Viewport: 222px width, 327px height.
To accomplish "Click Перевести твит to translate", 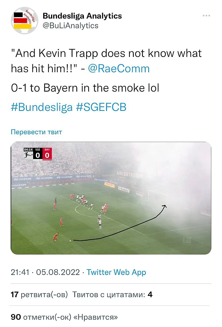I will pos(36,132).
